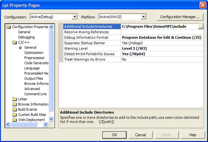Select the Command Line tree item
208x142 pixels.
click(x=35, y=94)
